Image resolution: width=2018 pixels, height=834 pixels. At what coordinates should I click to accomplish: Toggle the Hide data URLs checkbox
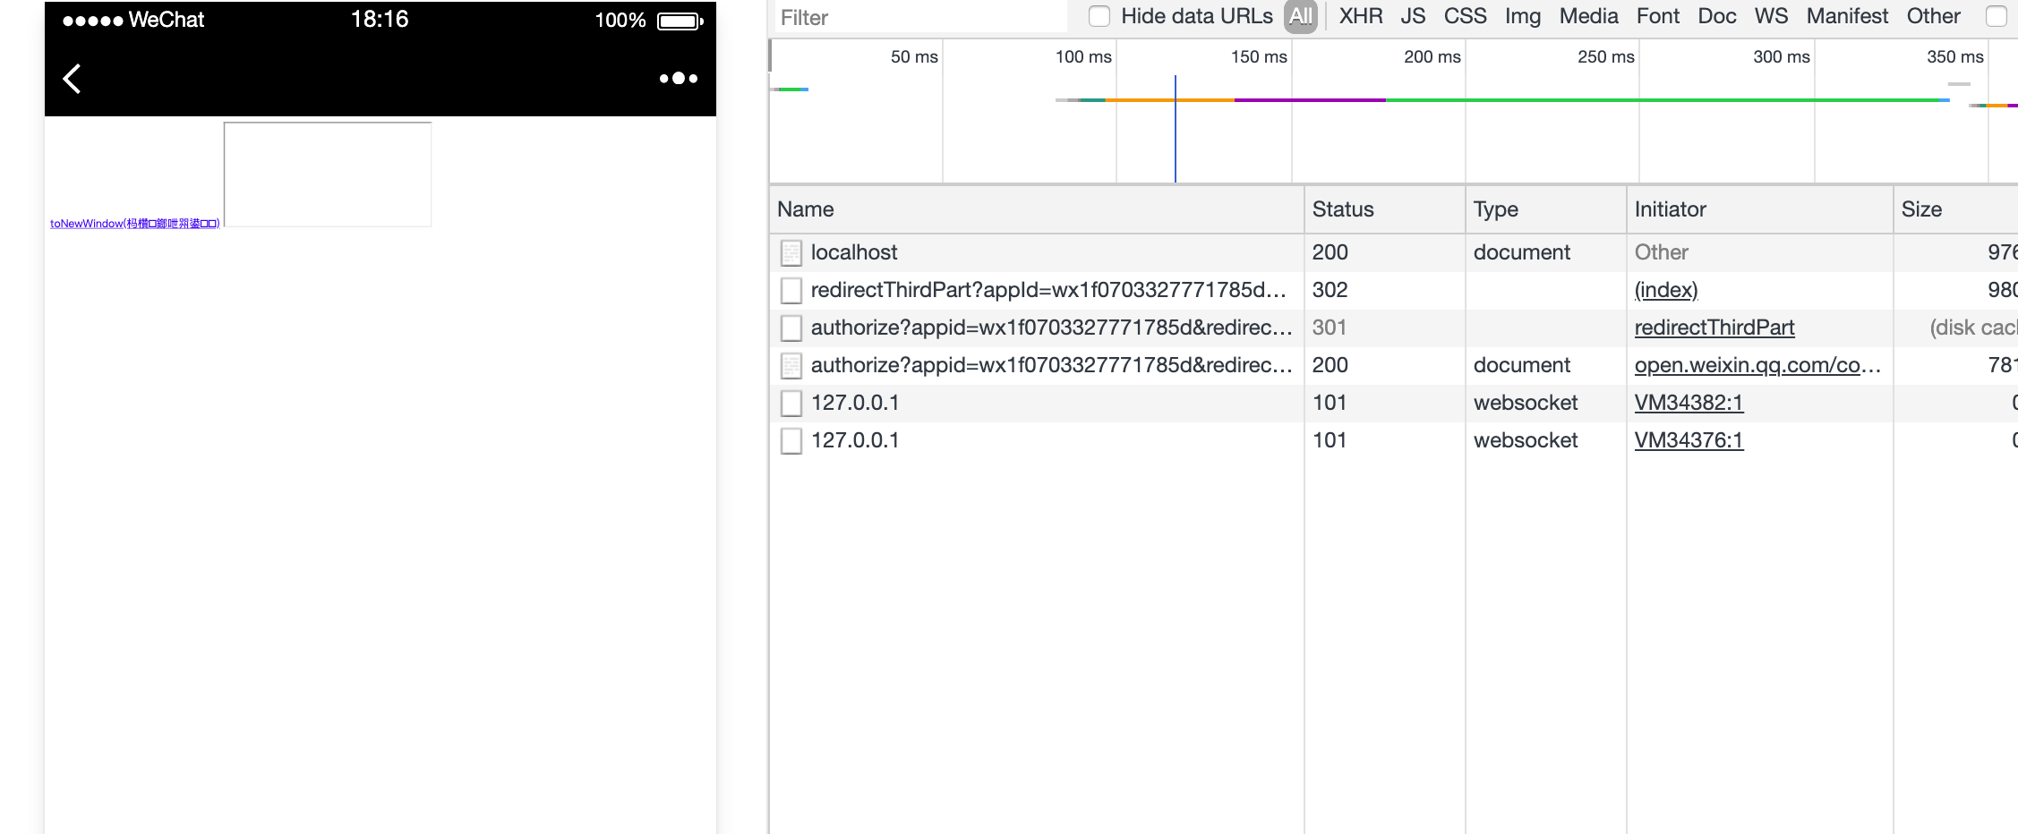pyautogui.click(x=1099, y=16)
